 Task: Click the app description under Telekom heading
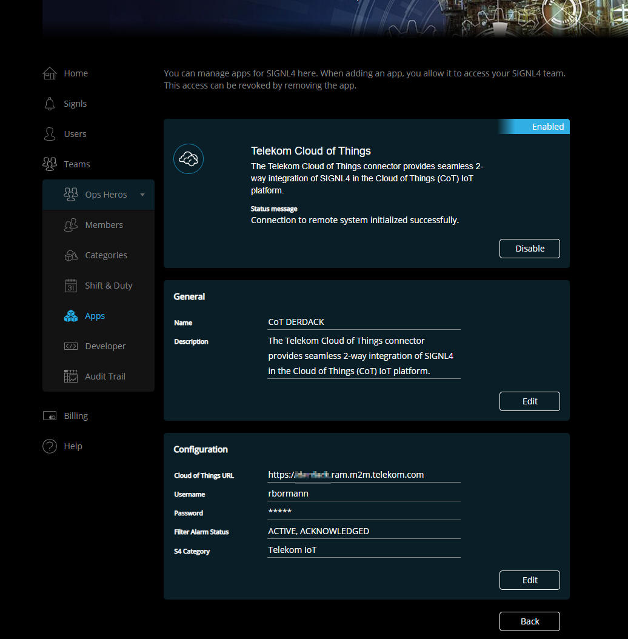point(367,178)
